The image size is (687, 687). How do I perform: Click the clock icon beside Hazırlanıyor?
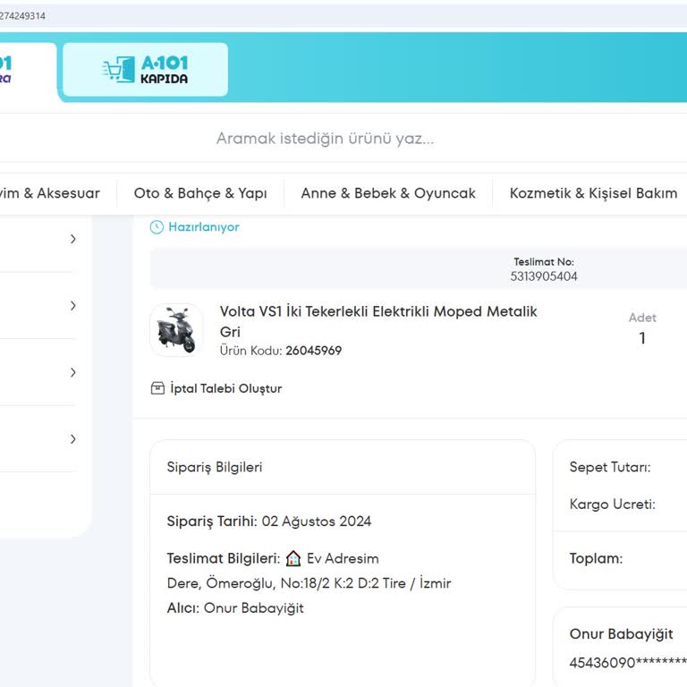[x=157, y=227]
